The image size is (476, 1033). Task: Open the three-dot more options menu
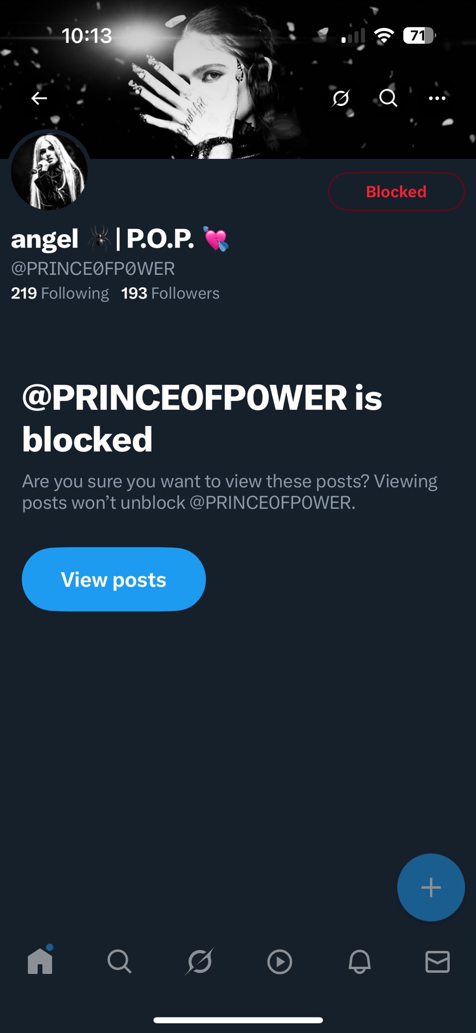tap(437, 98)
